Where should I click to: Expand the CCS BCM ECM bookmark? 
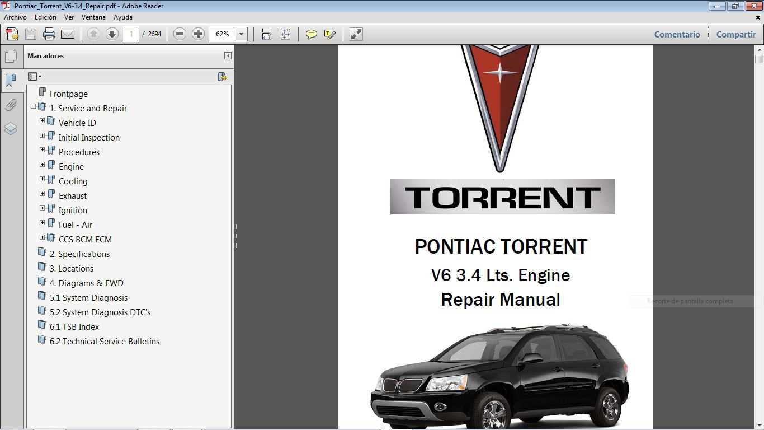42,237
